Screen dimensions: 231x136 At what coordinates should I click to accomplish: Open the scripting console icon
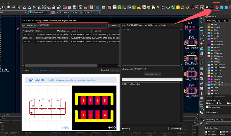104,7
